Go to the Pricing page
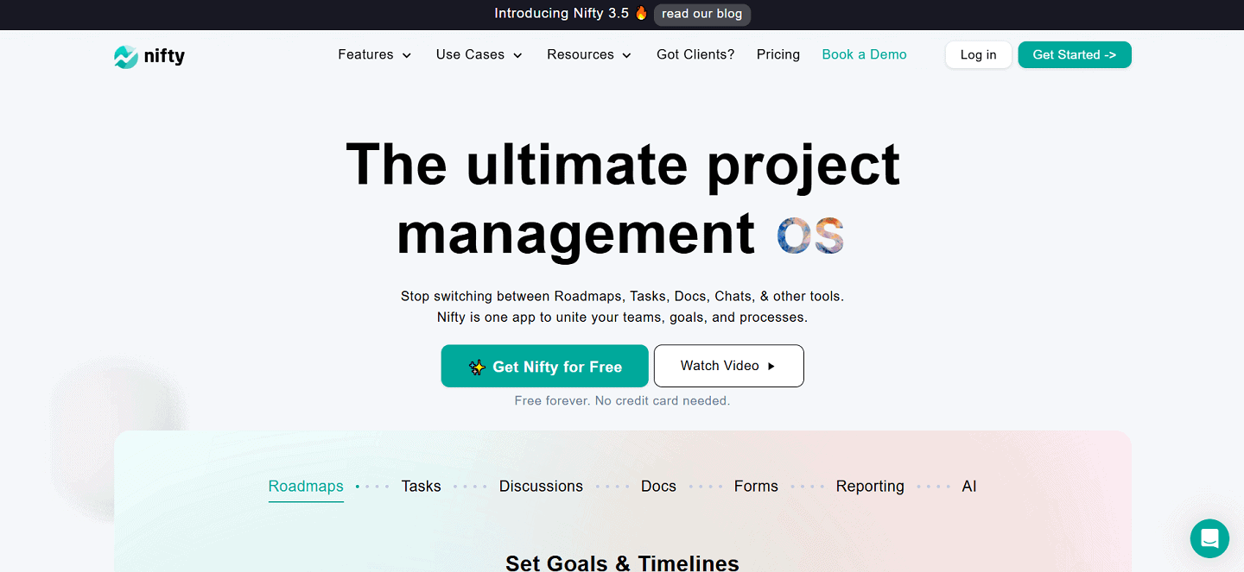The width and height of the screenshot is (1244, 572). pos(777,54)
